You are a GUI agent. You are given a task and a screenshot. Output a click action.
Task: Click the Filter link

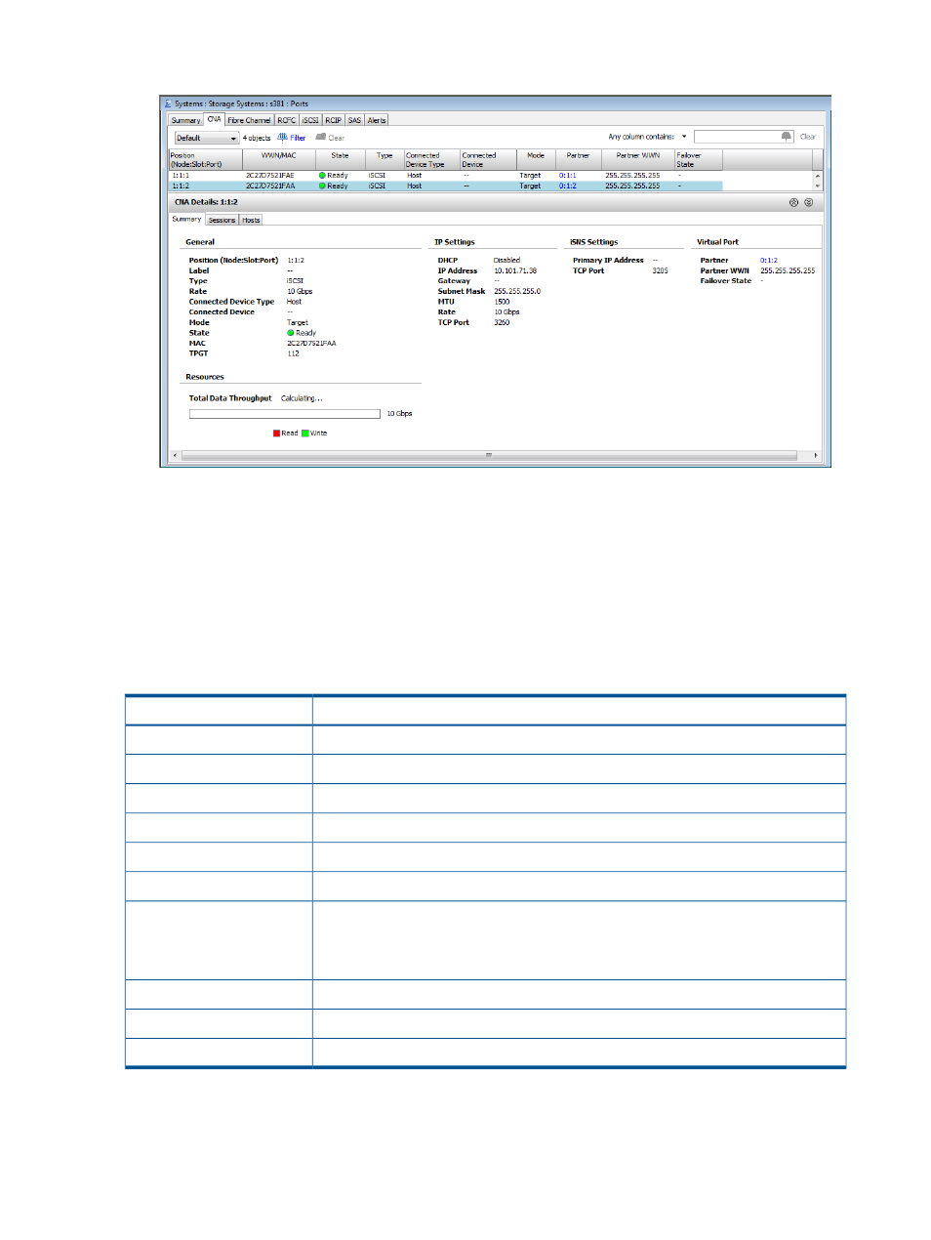(298, 138)
